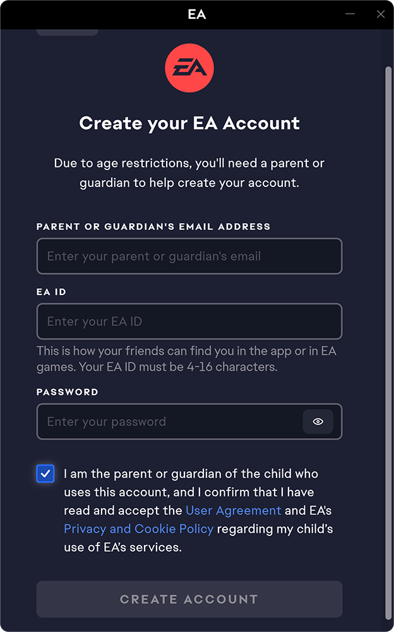Open the Privacy and Cookie Policy link
Screen dimensions: 394x632
pyautogui.click(x=139, y=528)
